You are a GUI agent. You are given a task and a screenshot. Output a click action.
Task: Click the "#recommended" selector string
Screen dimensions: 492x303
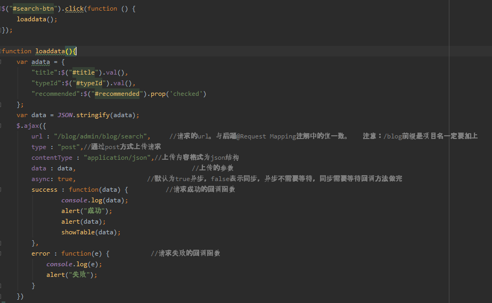point(117,94)
